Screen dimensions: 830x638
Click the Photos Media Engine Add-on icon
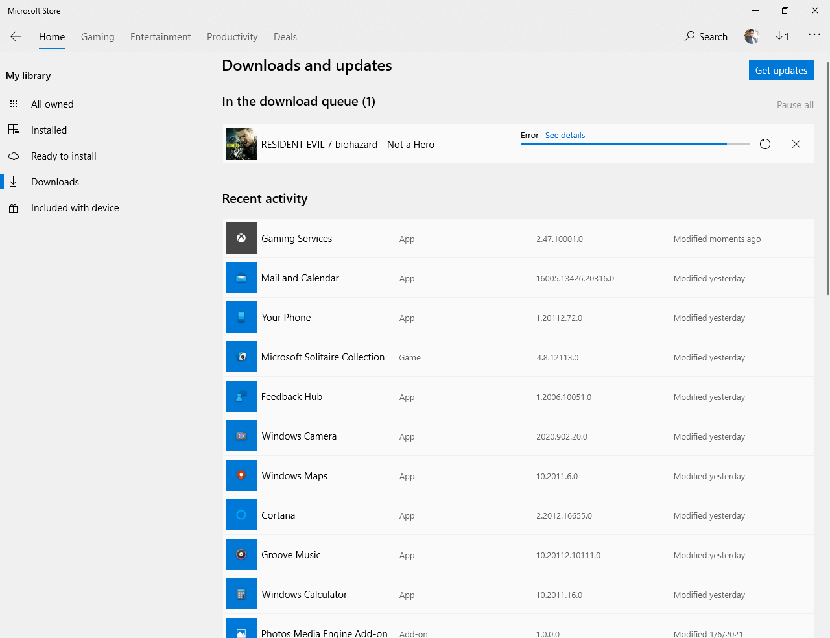(x=241, y=628)
